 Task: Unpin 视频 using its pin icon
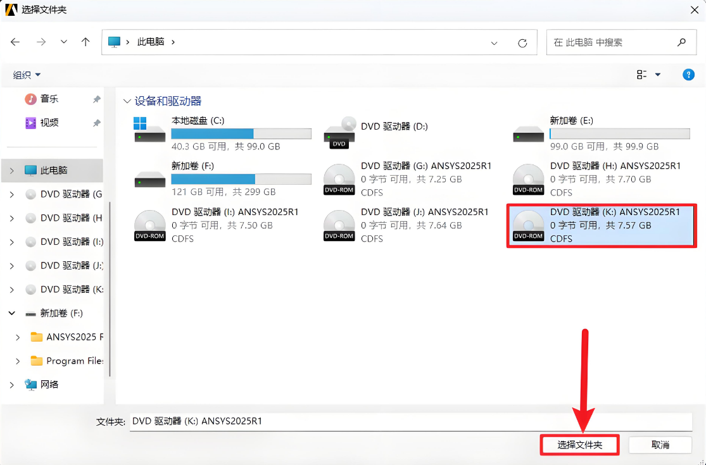tap(96, 123)
